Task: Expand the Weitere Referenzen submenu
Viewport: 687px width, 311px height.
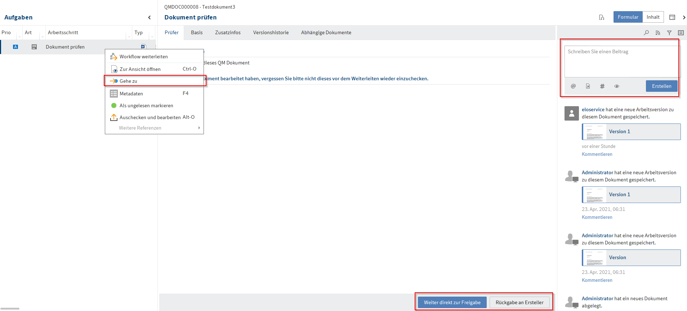Action: [x=198, y=128]
